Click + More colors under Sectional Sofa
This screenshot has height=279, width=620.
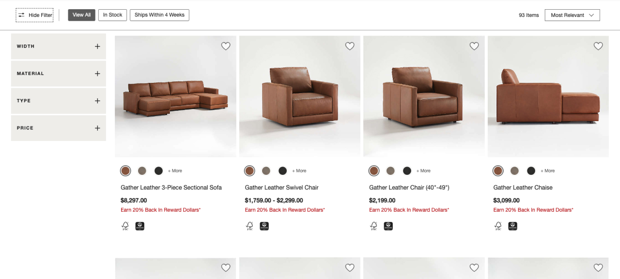tap(175, 170)
